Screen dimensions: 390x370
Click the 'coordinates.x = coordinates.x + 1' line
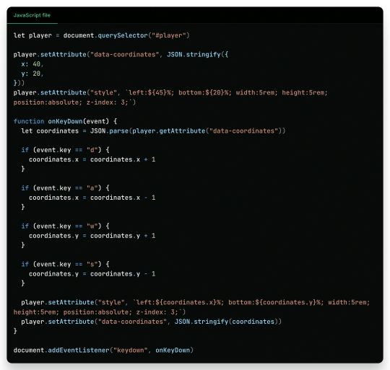coord(92,159)
